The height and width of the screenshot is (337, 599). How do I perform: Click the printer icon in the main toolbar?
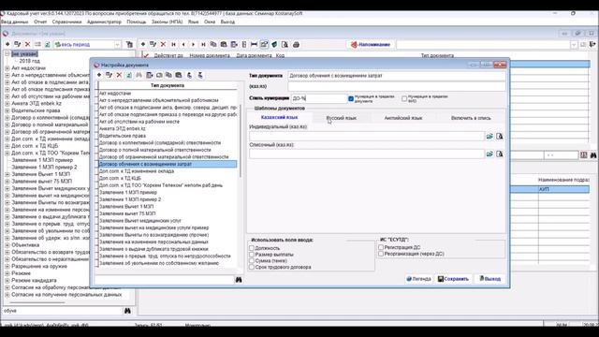point(296,45)
